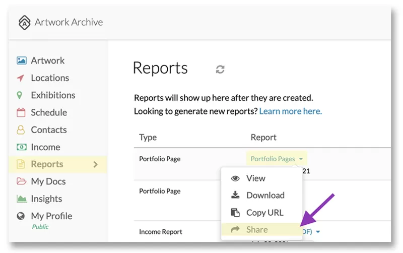Choose Share from the dropdown menu
403x253 pixels.
[261, 229]
